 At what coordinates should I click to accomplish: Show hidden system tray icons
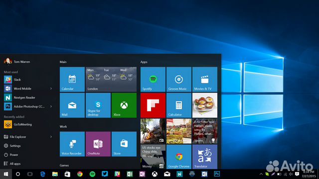click(261, 174)
